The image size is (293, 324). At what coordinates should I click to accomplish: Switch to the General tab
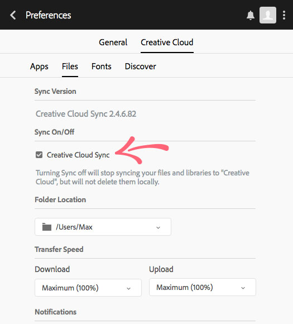[113, 42]
